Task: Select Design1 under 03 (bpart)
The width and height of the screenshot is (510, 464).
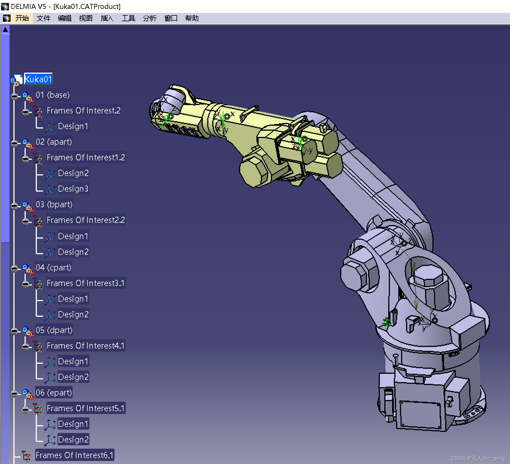Action: [x=73, y=236]
